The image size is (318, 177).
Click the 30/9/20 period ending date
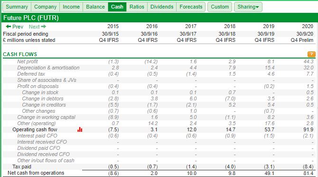point(305,34)
